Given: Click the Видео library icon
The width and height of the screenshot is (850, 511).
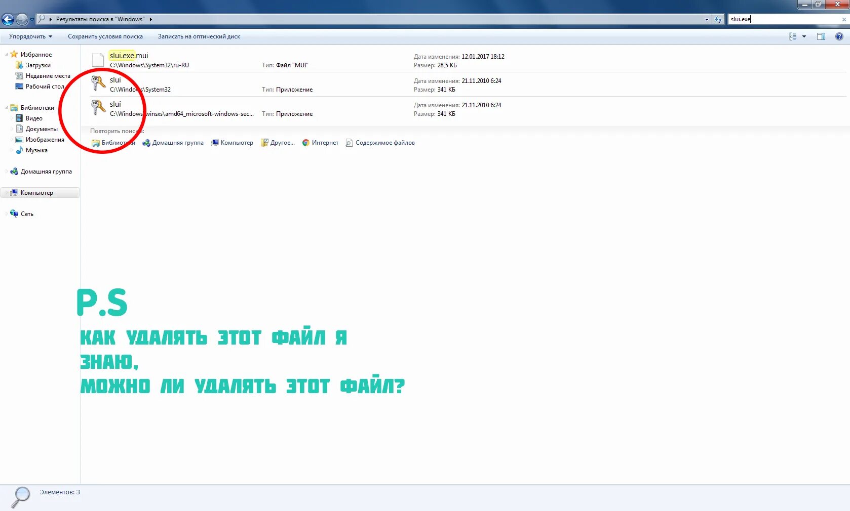Looking at the screenshot, I should (19, 118).
